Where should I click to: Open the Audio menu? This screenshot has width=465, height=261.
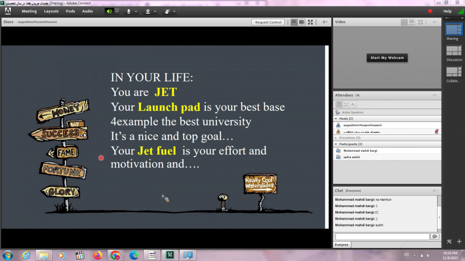(88, 11)
